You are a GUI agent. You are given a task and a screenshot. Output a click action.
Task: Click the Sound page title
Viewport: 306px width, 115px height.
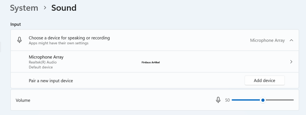click(x=64, y=8)
